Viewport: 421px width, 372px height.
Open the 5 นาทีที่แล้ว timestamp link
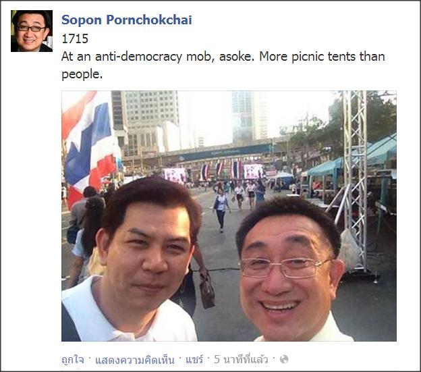pos(241,359)
